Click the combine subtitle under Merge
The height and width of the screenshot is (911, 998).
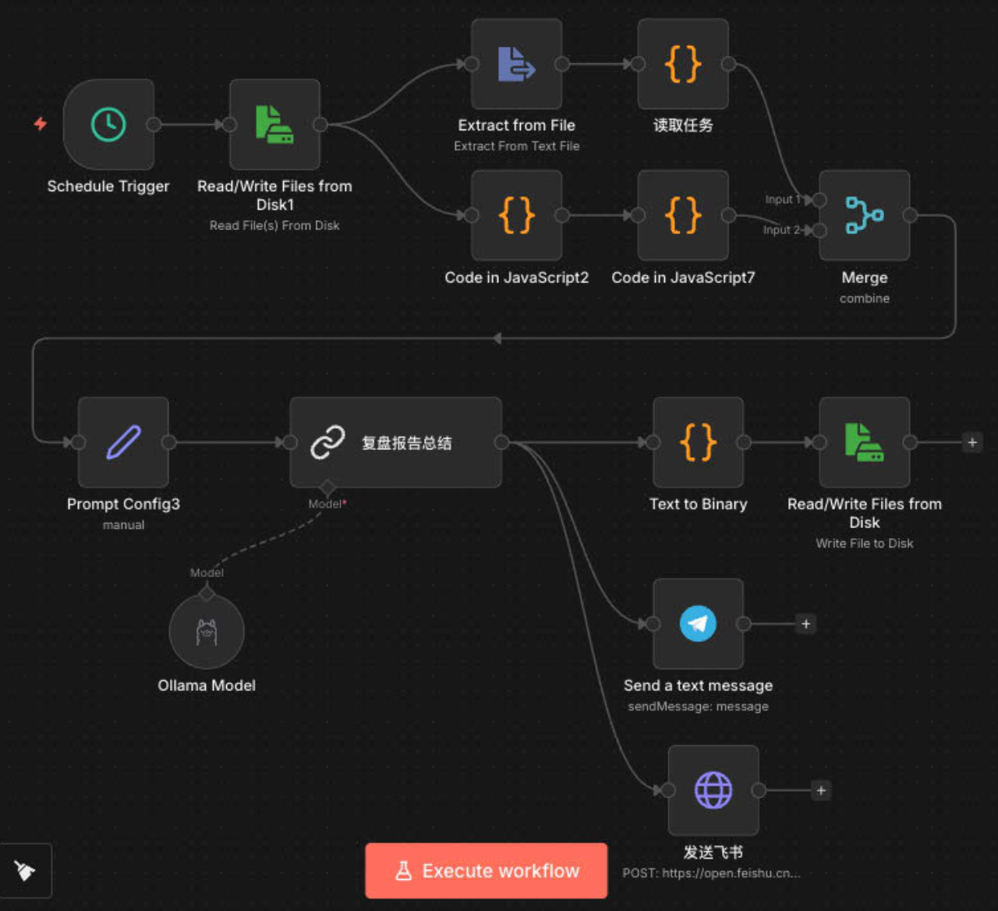(x=865, y=299)
